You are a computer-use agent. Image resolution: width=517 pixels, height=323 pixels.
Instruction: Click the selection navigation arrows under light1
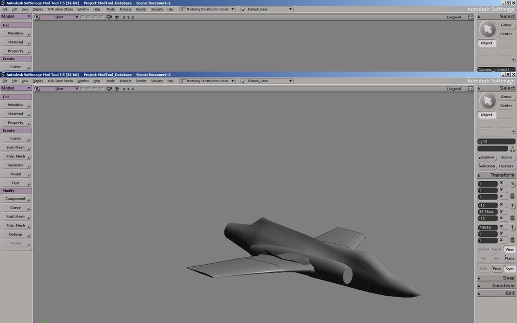click(x=512, y=149)
